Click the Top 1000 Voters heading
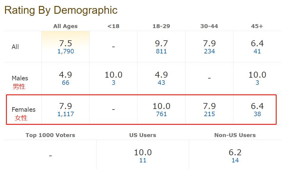The height and width of the screenshot is (169, 282). pos(50,135)
